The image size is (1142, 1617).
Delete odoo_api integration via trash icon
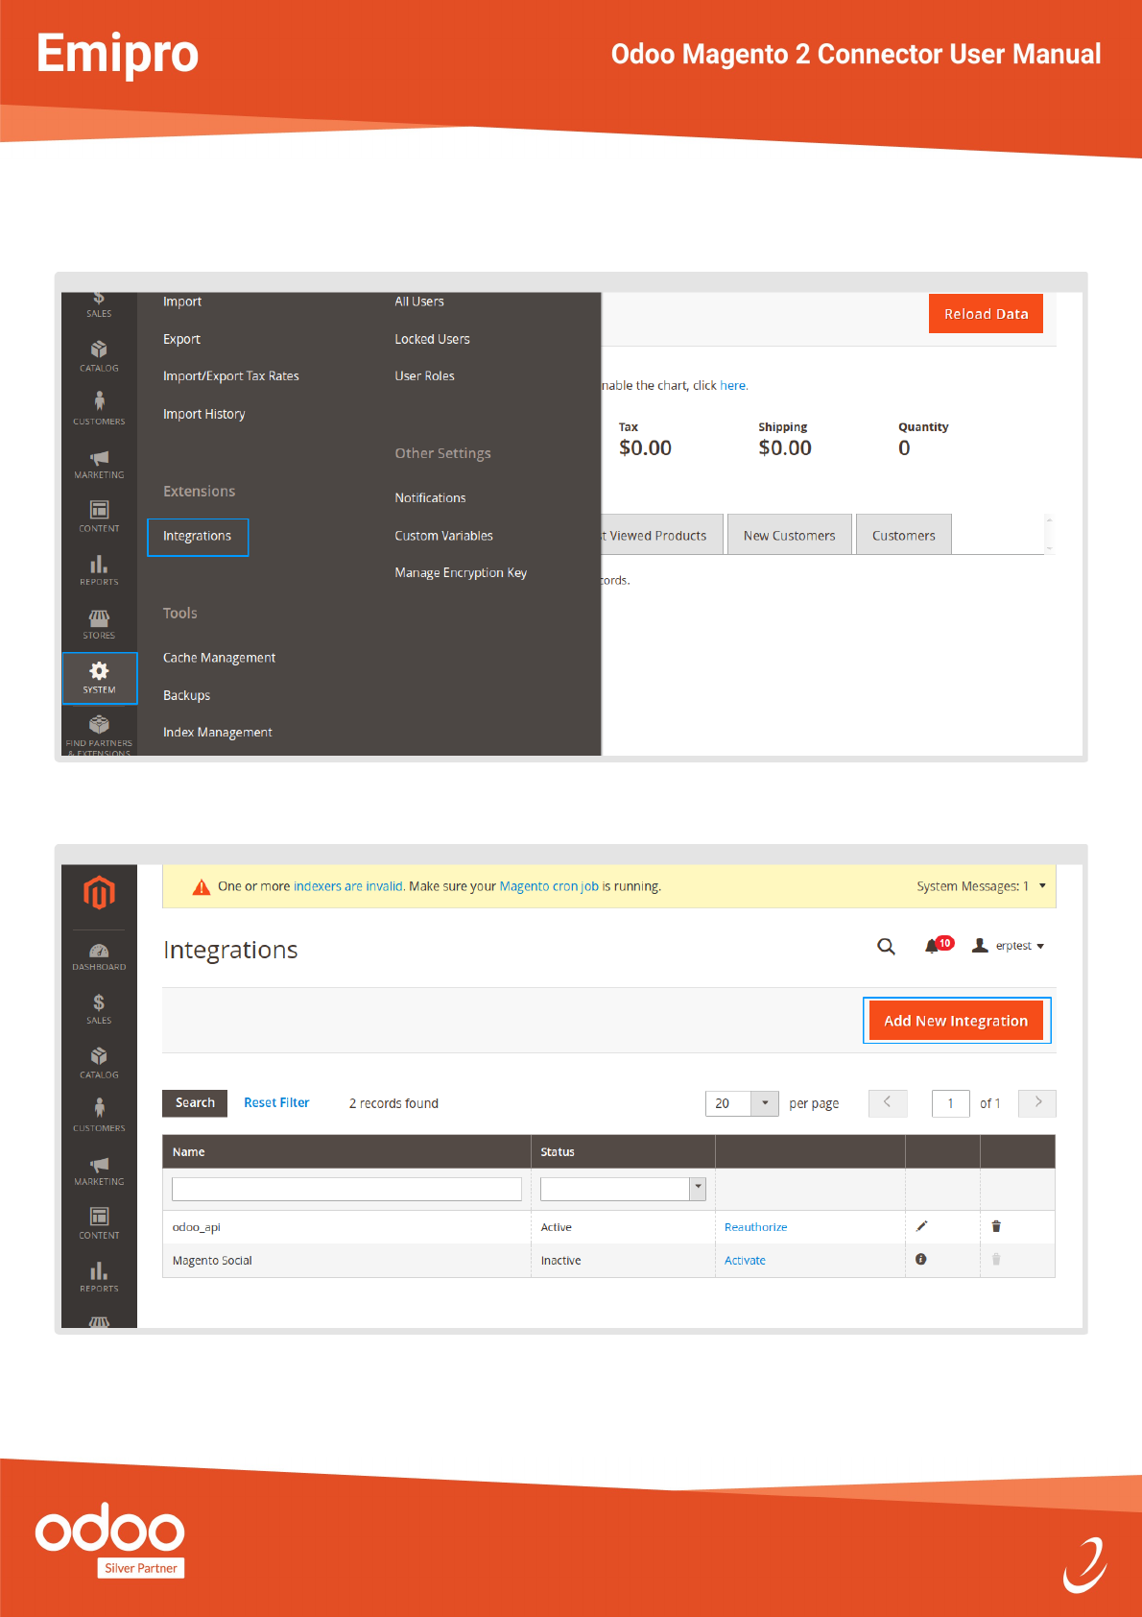click(996, 1226)
